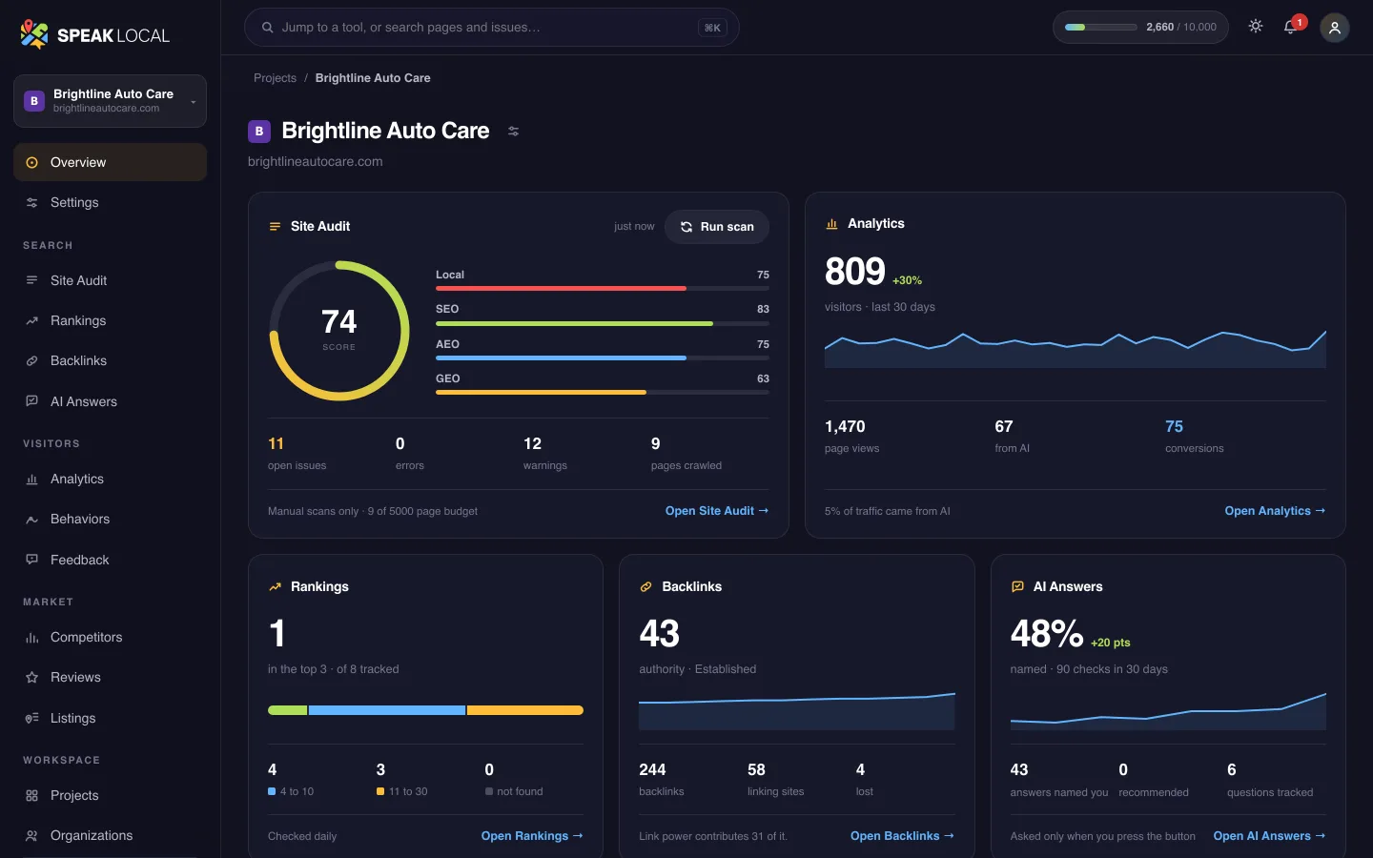Click the AI Answers sidebar icon
This screenshot has height=858, width=1373.
31,401
